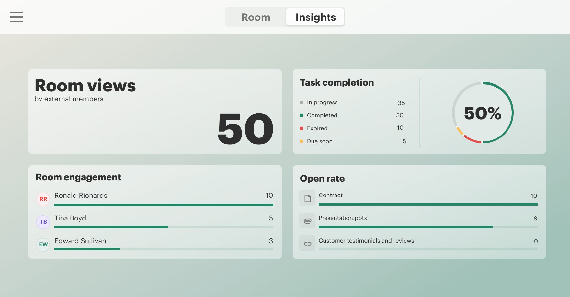
Task: Click the TB avatar for Tina Boyd
Action: point(43,222)
